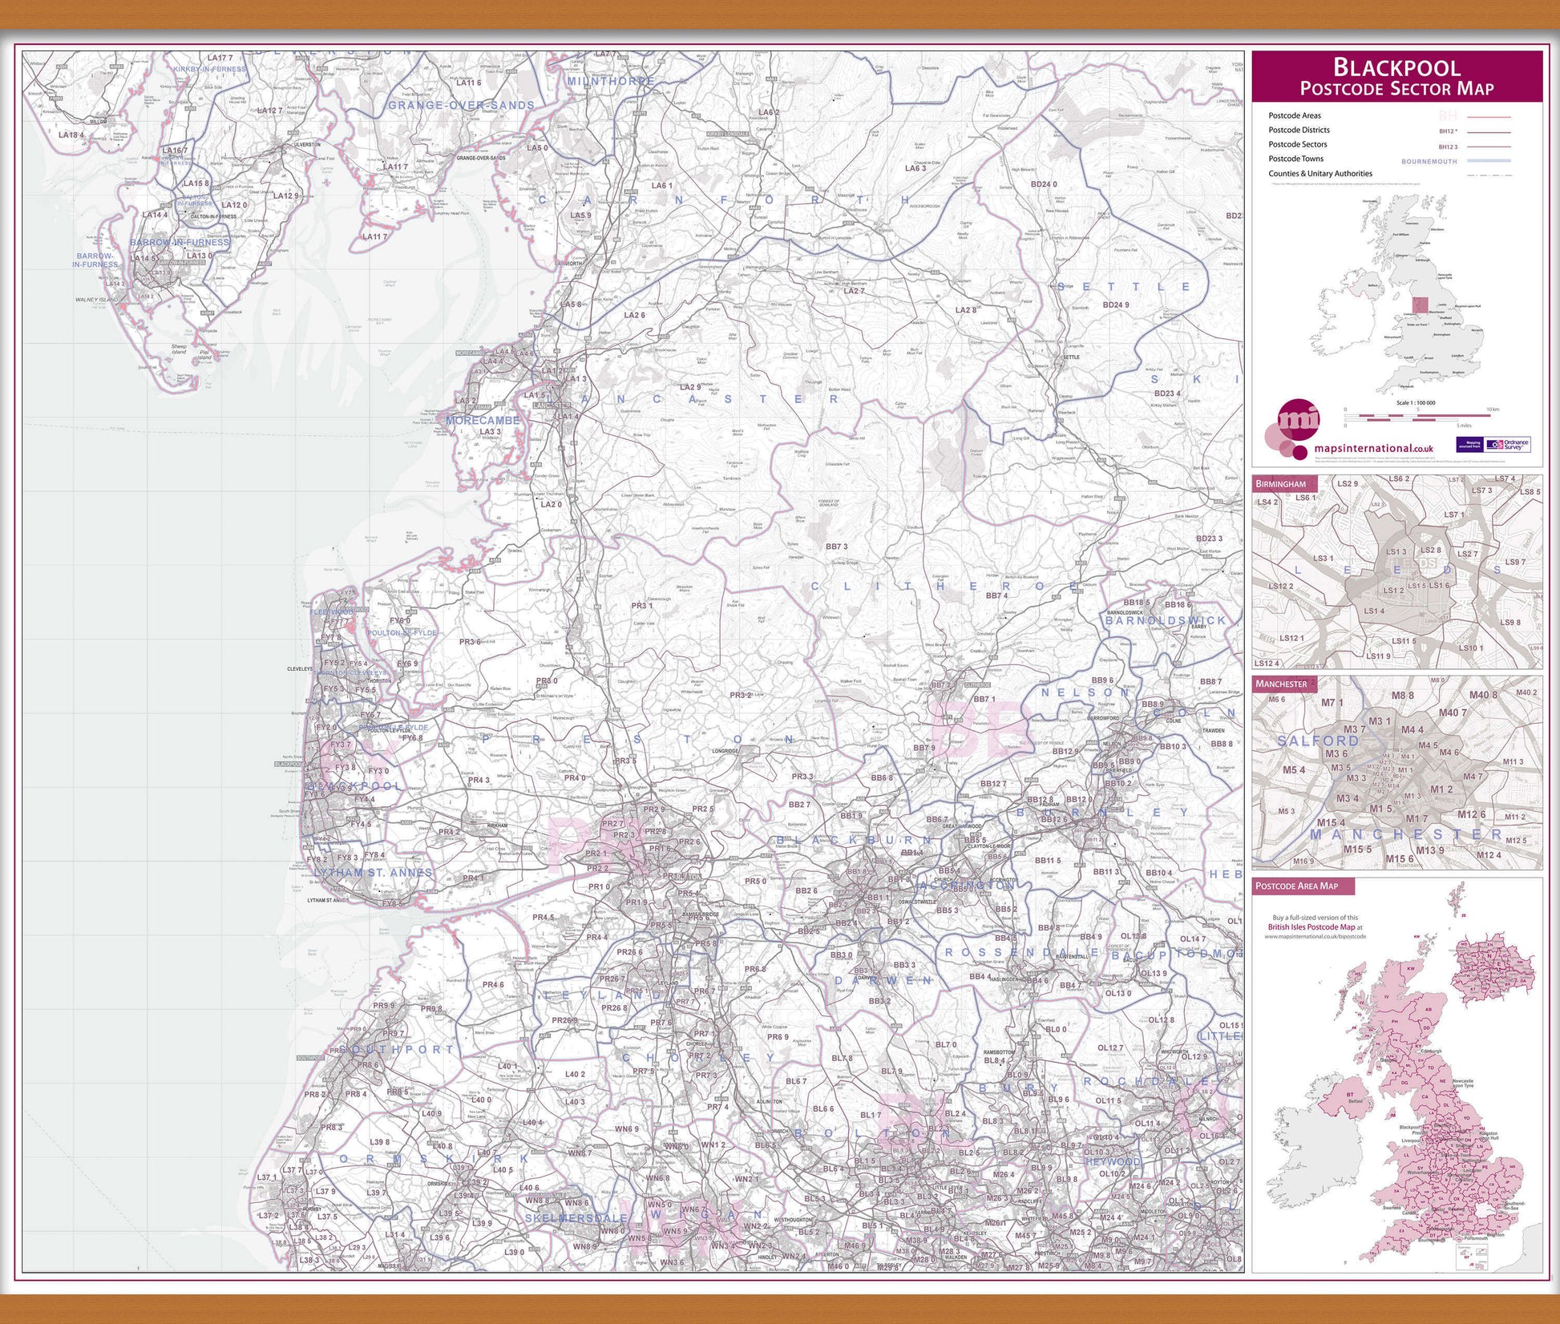Select 'Counties & Unitary Authorities' legend entry
This screenshot has width=1560, height=1324.
[x=1320, y=173]
